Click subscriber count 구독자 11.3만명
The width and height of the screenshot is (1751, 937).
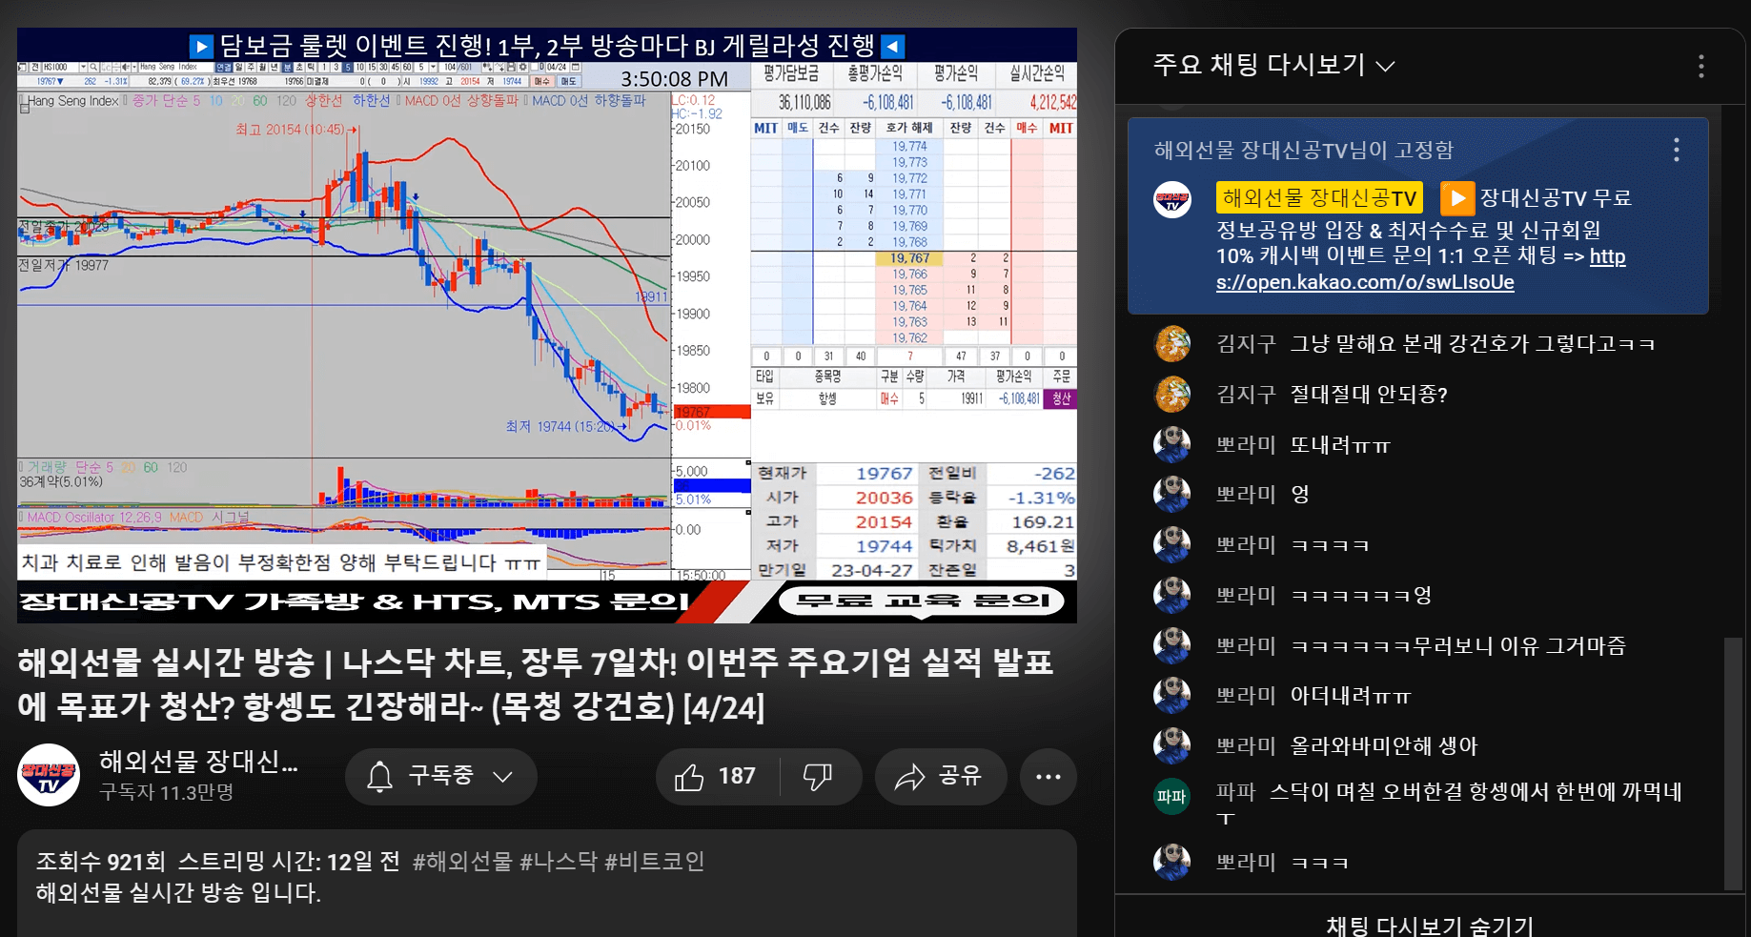point(167,792)
